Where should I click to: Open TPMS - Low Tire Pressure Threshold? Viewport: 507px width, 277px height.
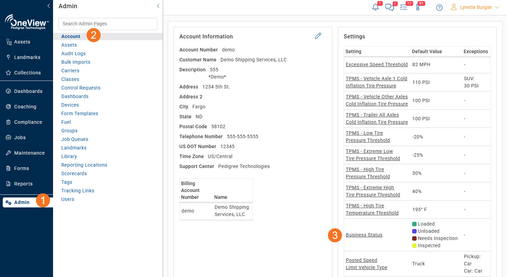tap(368, 136)
